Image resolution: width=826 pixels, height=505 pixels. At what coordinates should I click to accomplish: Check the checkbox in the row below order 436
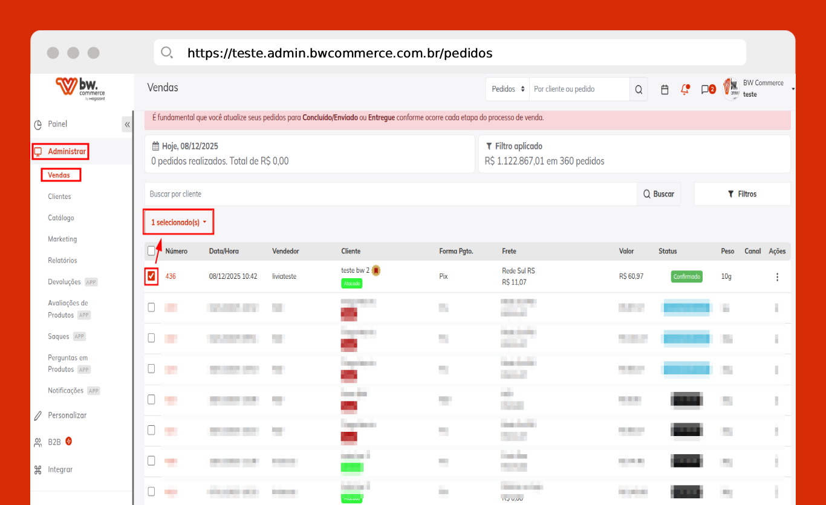[x=151, y=307]
